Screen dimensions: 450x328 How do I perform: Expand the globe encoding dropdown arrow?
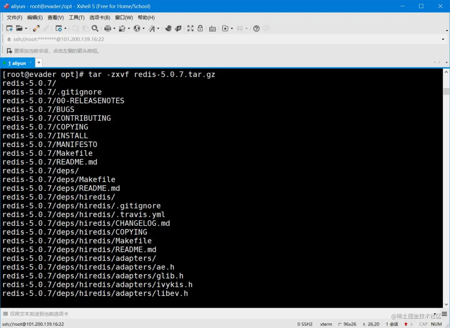tap(144, 28)
